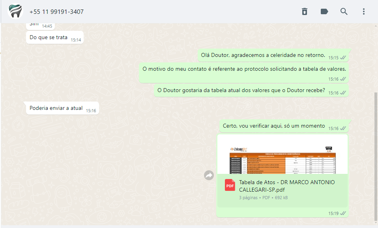Search within chat using magnifier icon
The width and height of the screenshot is (378, 228).
pos(344,11)
